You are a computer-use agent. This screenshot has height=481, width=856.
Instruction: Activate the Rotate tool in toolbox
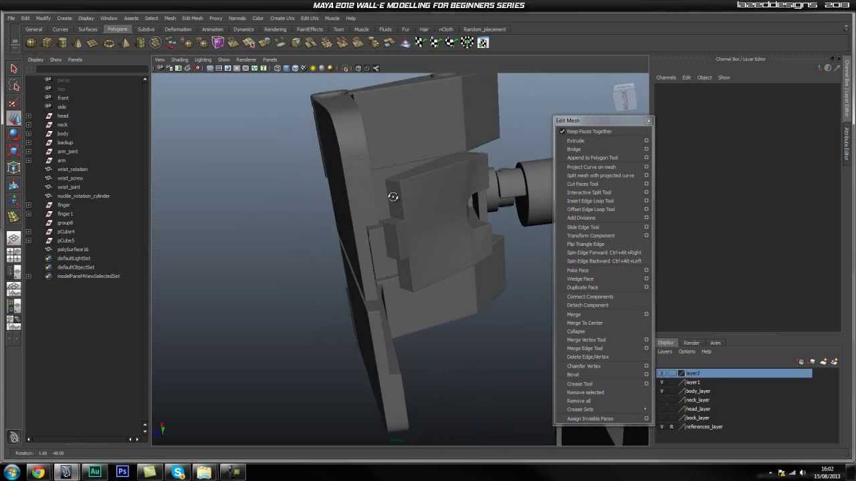pyautogui.click(x=14, y=134)
